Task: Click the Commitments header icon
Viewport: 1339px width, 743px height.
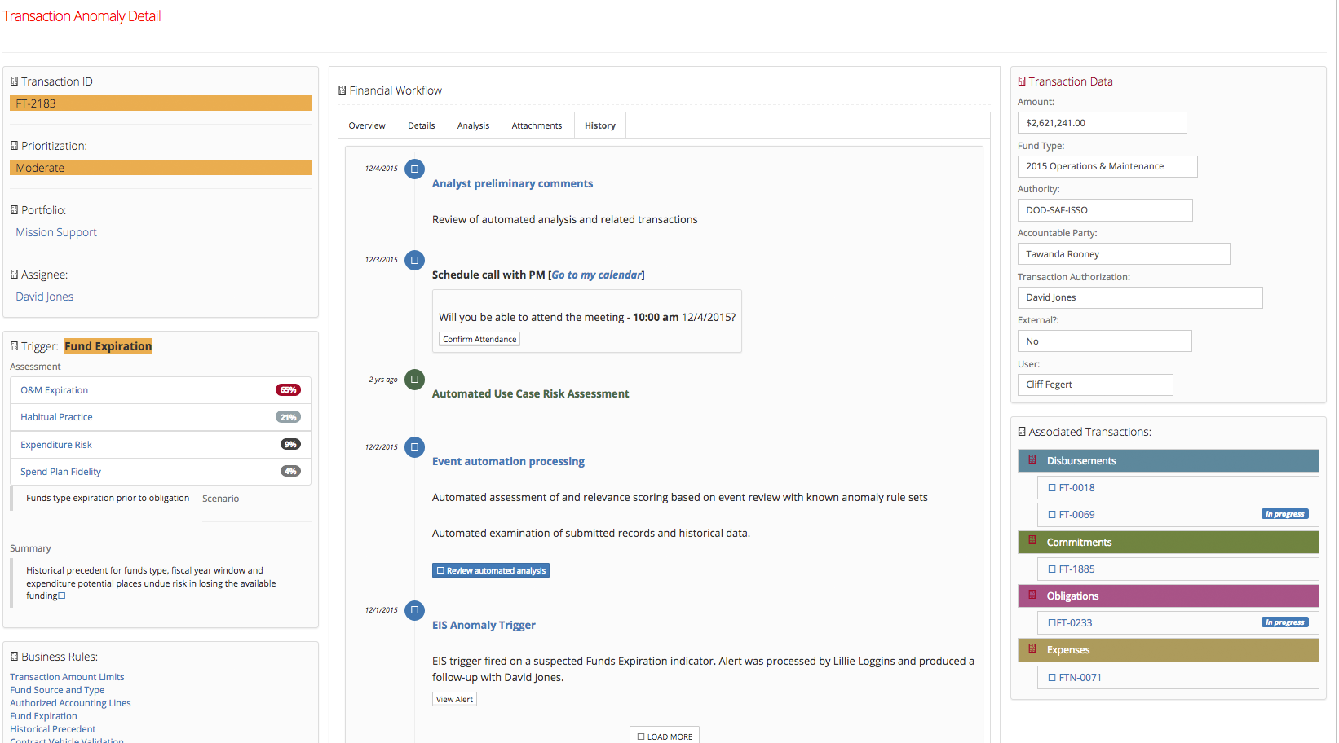Action: (1032, 541)
